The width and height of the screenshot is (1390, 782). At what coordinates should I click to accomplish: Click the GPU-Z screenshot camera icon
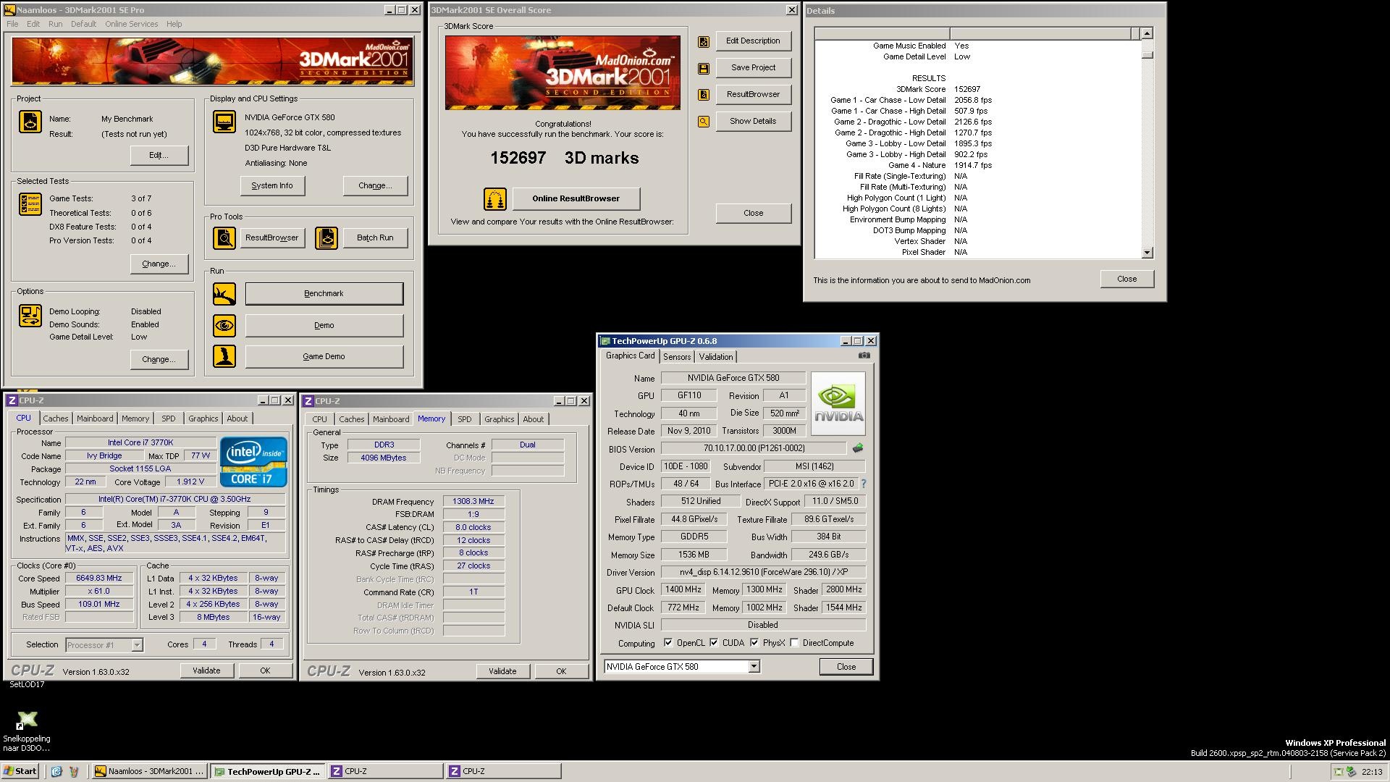(864, 356)
